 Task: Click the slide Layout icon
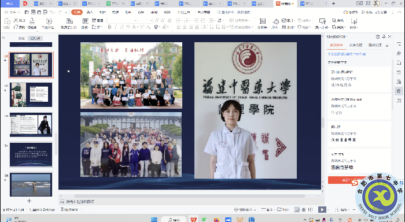(85, 21)
